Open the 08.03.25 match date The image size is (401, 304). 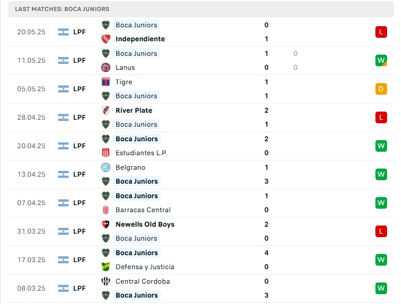tap(31, 288)
